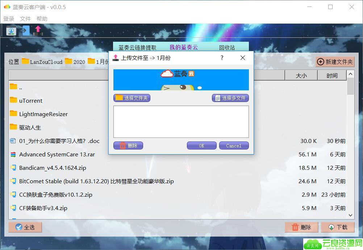Screen dimensions: 363x250
Task: Click the 30.0 K size cell
Action: tap(308, 141)
